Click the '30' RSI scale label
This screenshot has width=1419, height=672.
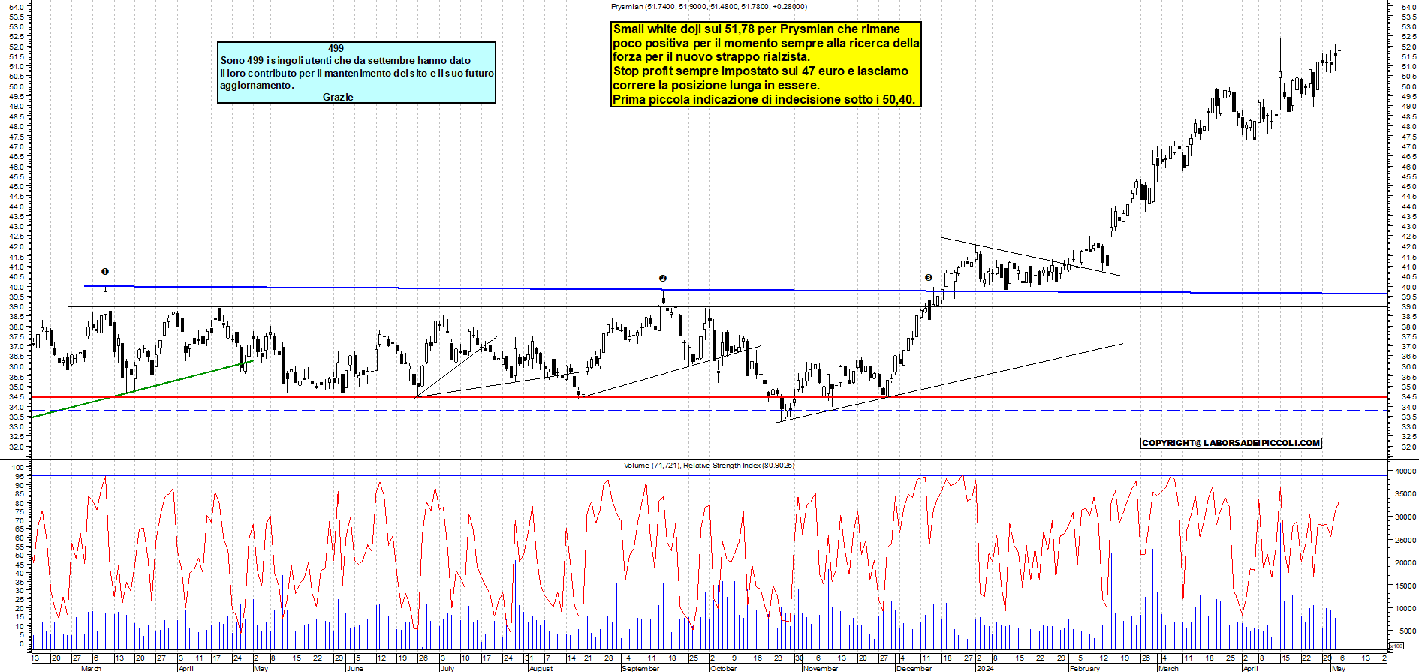20,591
